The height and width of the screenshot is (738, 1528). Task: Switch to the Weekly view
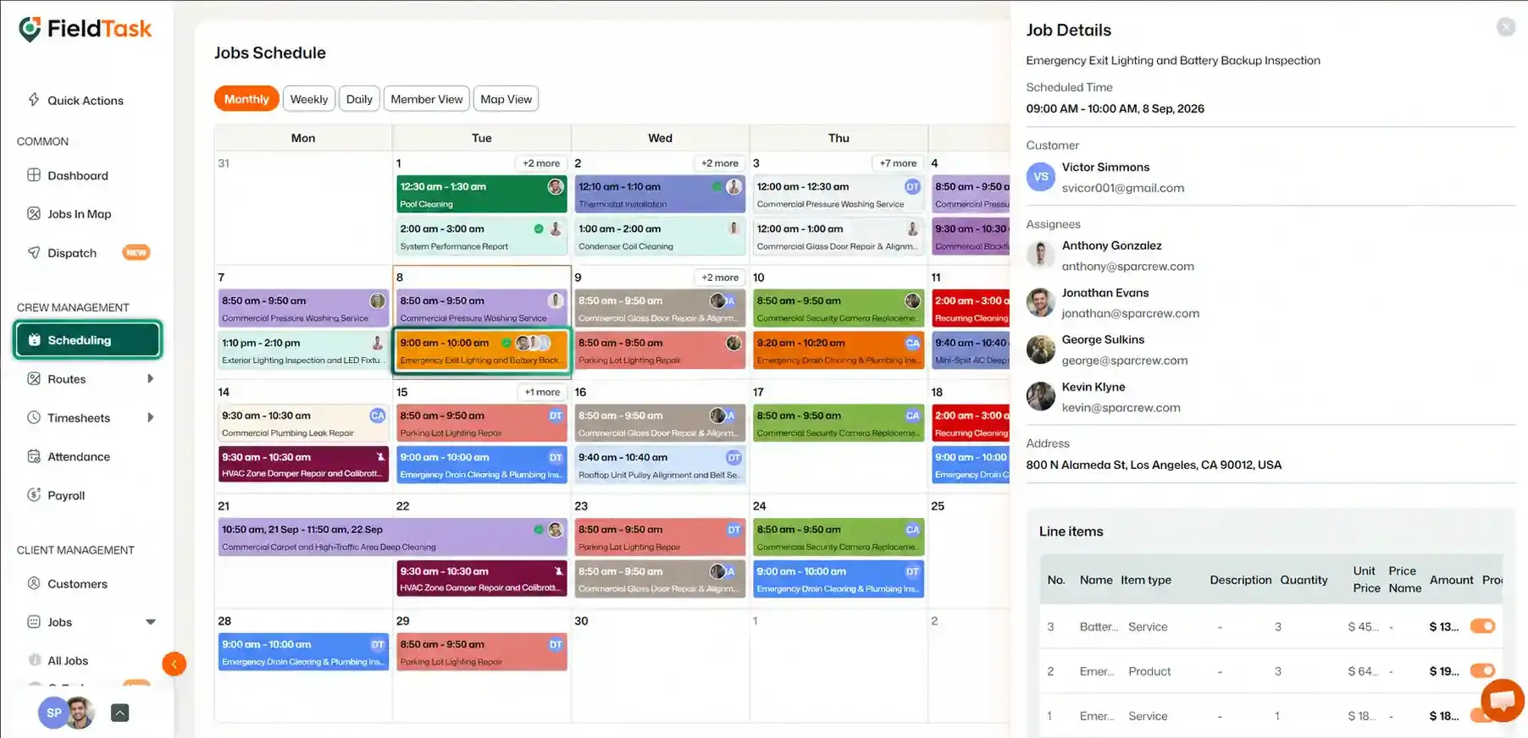(309, 99)
